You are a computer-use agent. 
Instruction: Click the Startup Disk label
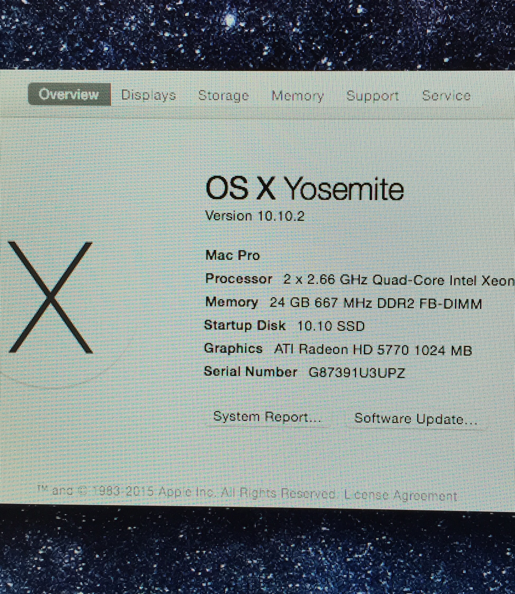[x=245, y=325]
